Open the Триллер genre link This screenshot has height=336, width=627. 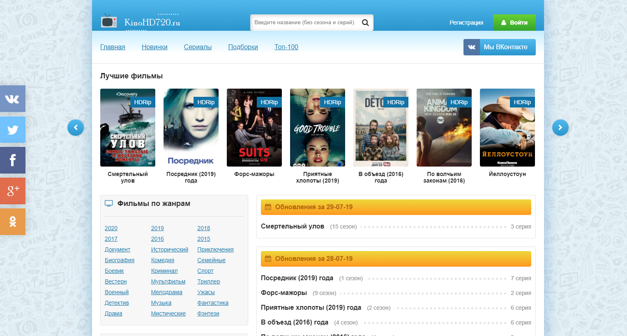pos(209,281)
